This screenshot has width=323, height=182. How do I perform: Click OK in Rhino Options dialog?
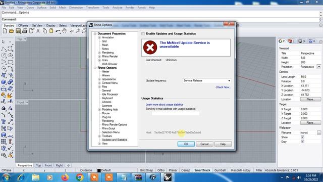click(186, 144)
